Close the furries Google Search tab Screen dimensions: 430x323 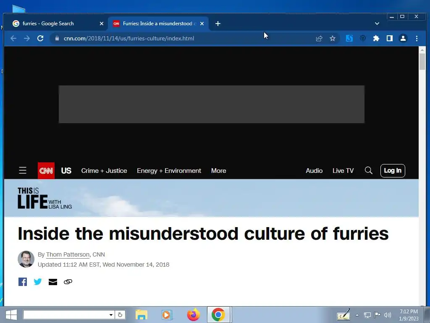pyautogui.click(x=102, y=24)
